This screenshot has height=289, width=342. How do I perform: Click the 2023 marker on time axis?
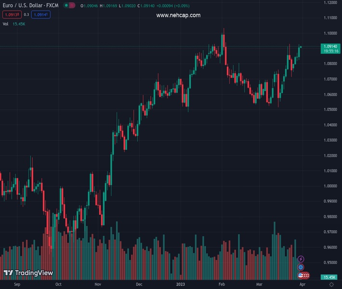point(180,285)
